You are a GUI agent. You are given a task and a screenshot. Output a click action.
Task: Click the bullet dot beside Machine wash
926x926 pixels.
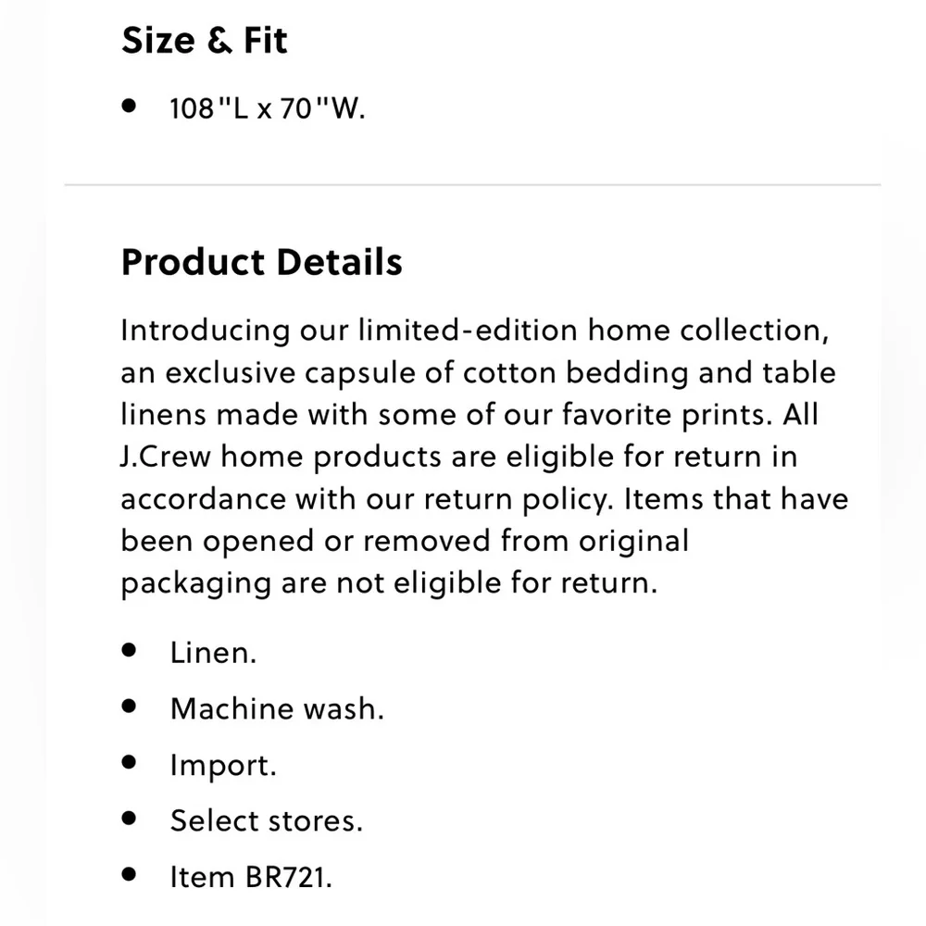[x=129, y=707]
